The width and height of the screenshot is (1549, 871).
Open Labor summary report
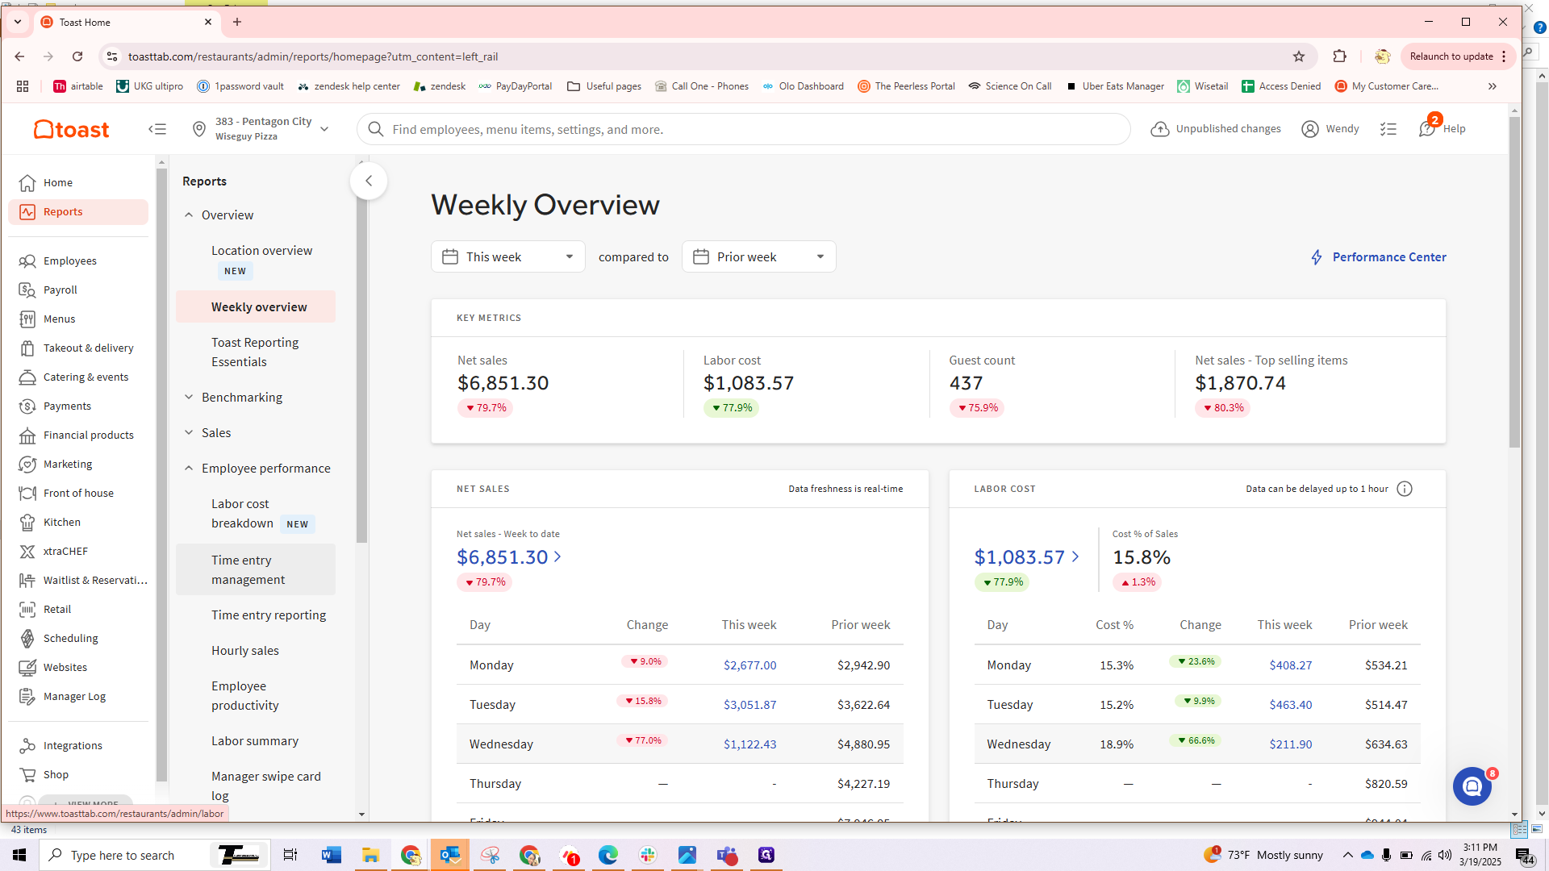click(256, 740)
